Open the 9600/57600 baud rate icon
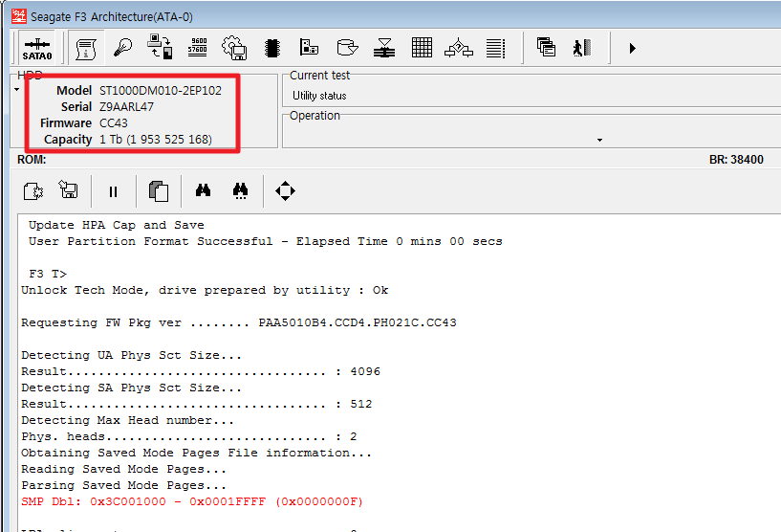This screenshot has width=781, height=532. click(x=197, y=48)
